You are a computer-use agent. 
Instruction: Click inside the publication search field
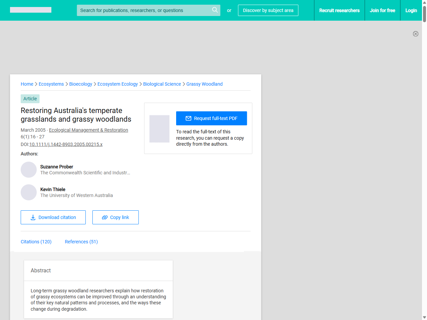click(x=143, y=10)
